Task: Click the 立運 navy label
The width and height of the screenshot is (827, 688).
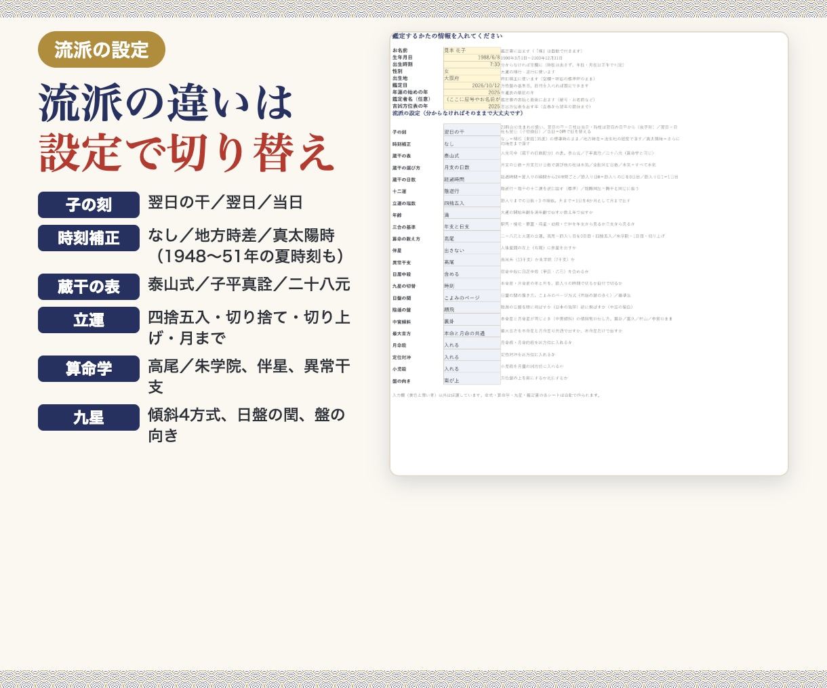Action: click(x=89, y=320)
